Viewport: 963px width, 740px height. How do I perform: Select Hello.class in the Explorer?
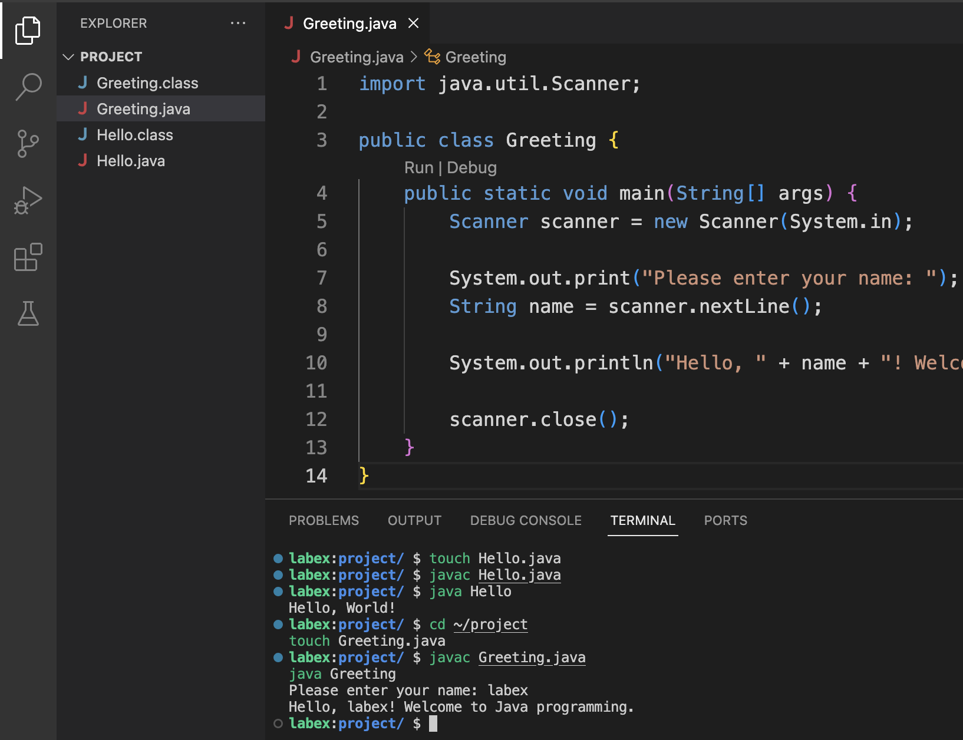pos(134,134)
